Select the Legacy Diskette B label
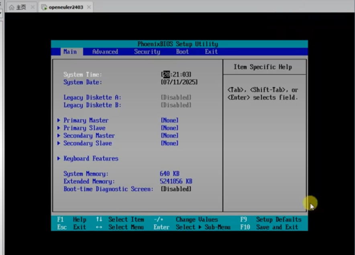Screen dimensions: 355x255 coord(92,105)
